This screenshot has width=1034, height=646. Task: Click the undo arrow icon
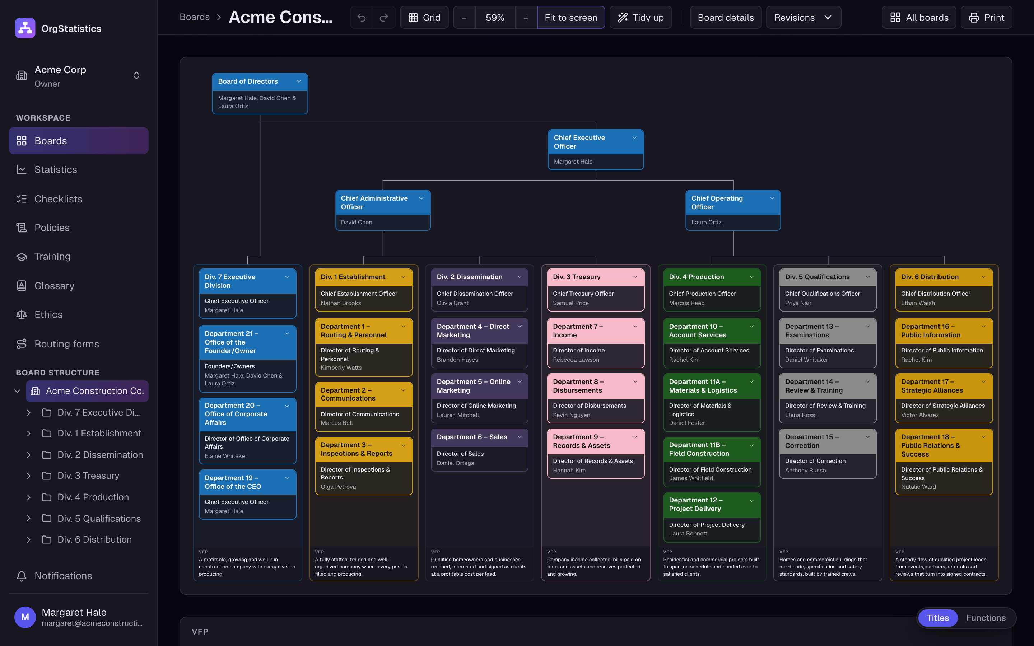point(362,18)
